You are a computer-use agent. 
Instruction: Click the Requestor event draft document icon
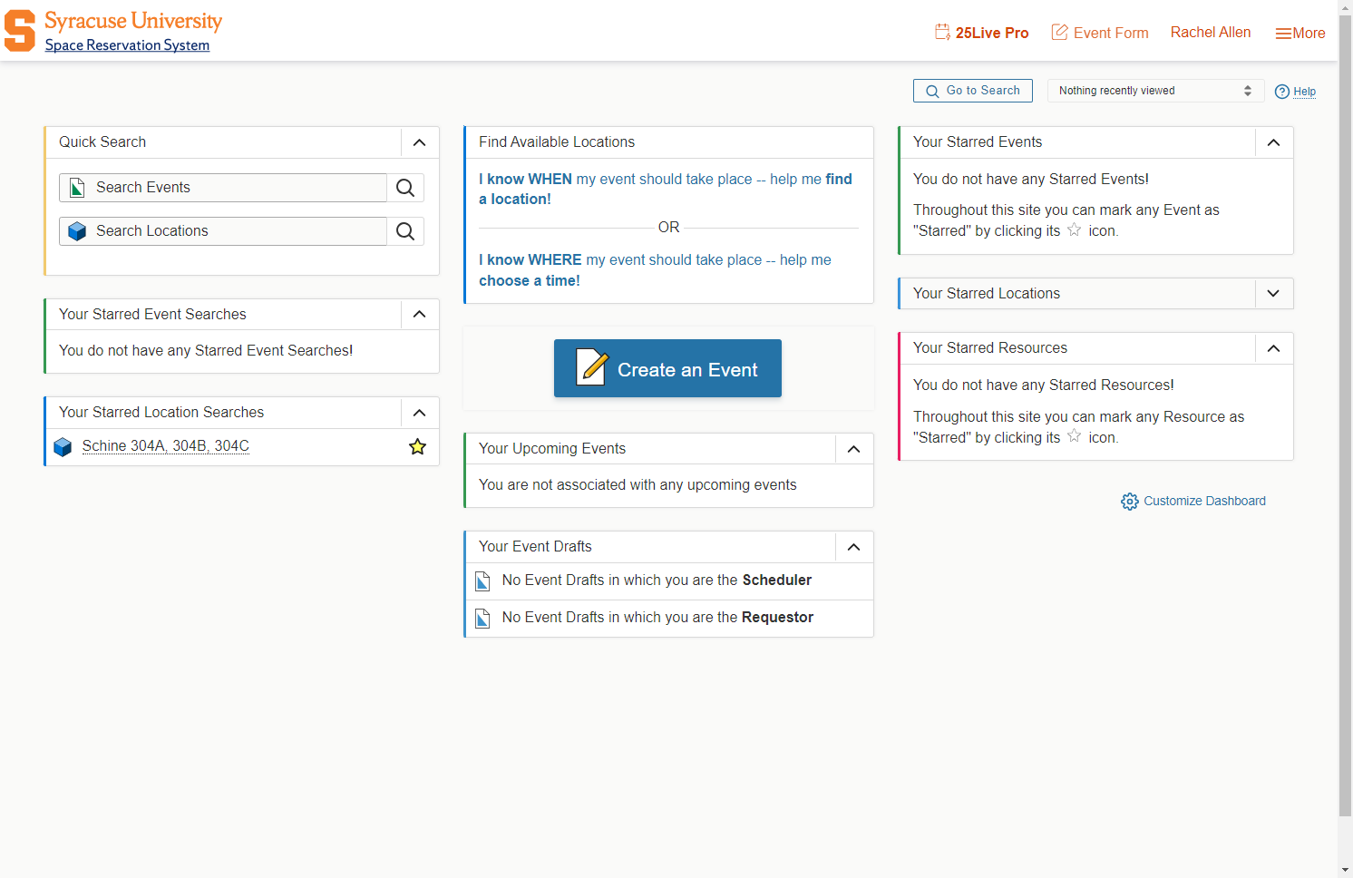[x=483, y=619]
